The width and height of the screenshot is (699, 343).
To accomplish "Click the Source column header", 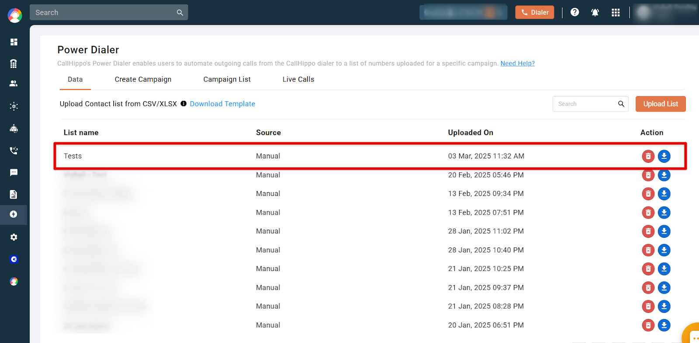I will (x=268, y=133).
